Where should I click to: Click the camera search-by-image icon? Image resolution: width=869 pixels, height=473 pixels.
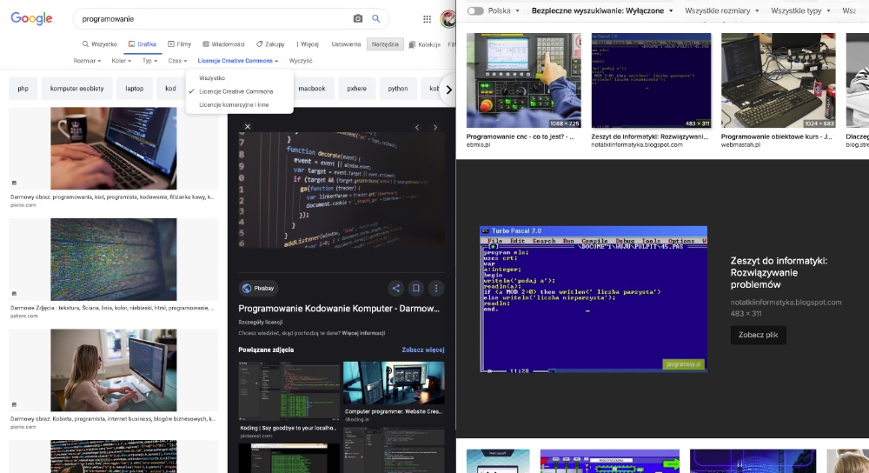[x=358, y=18]
